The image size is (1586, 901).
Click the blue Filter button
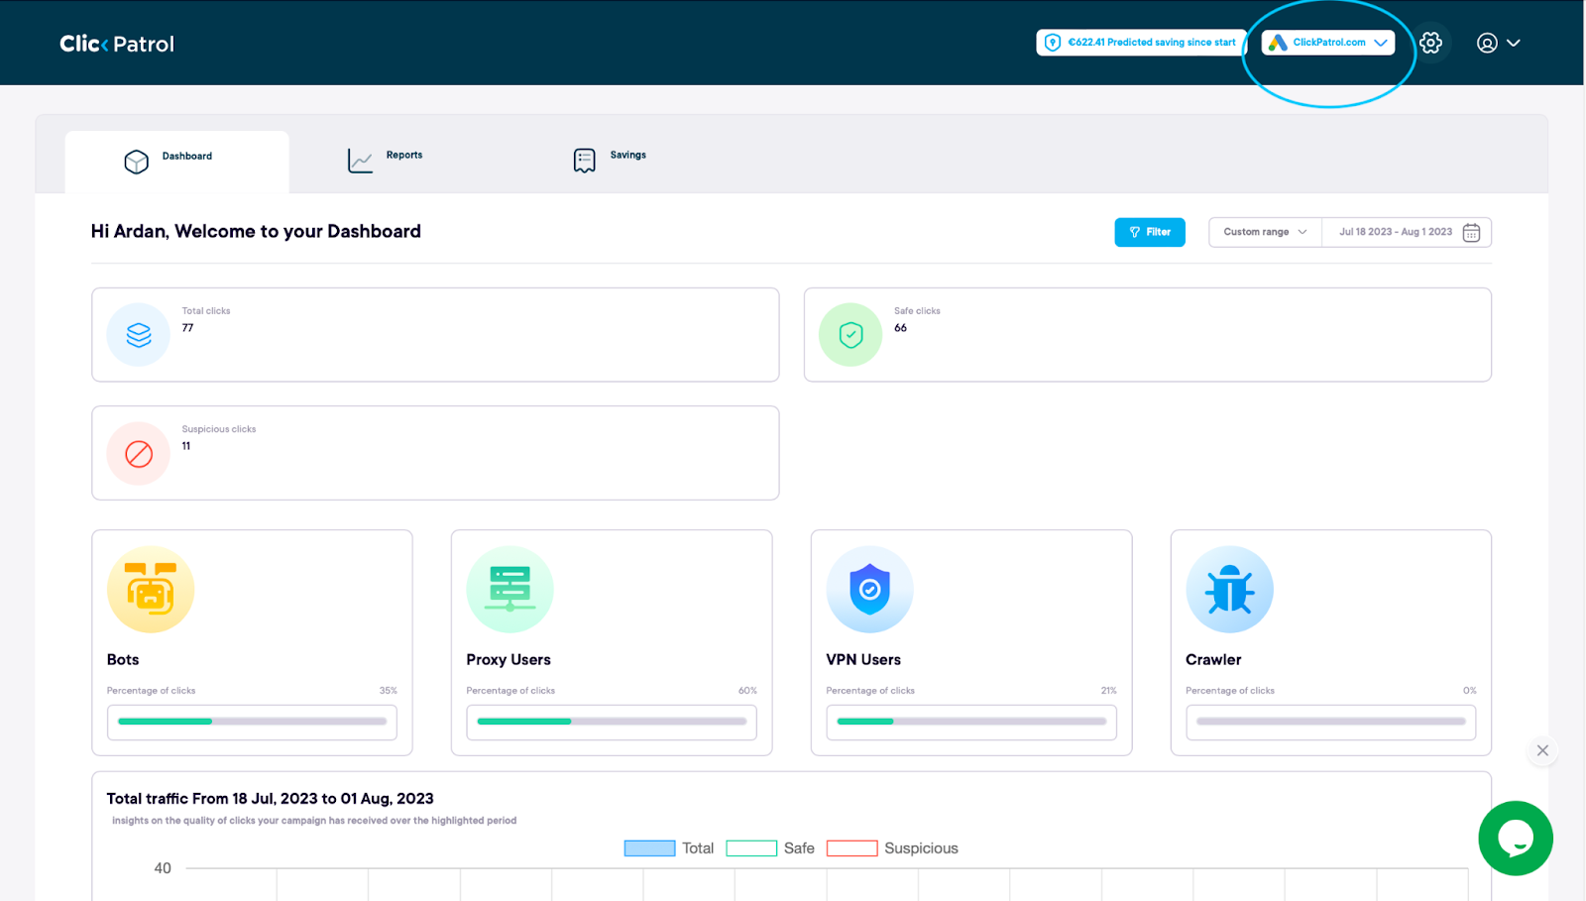(x=1150, y=232)
